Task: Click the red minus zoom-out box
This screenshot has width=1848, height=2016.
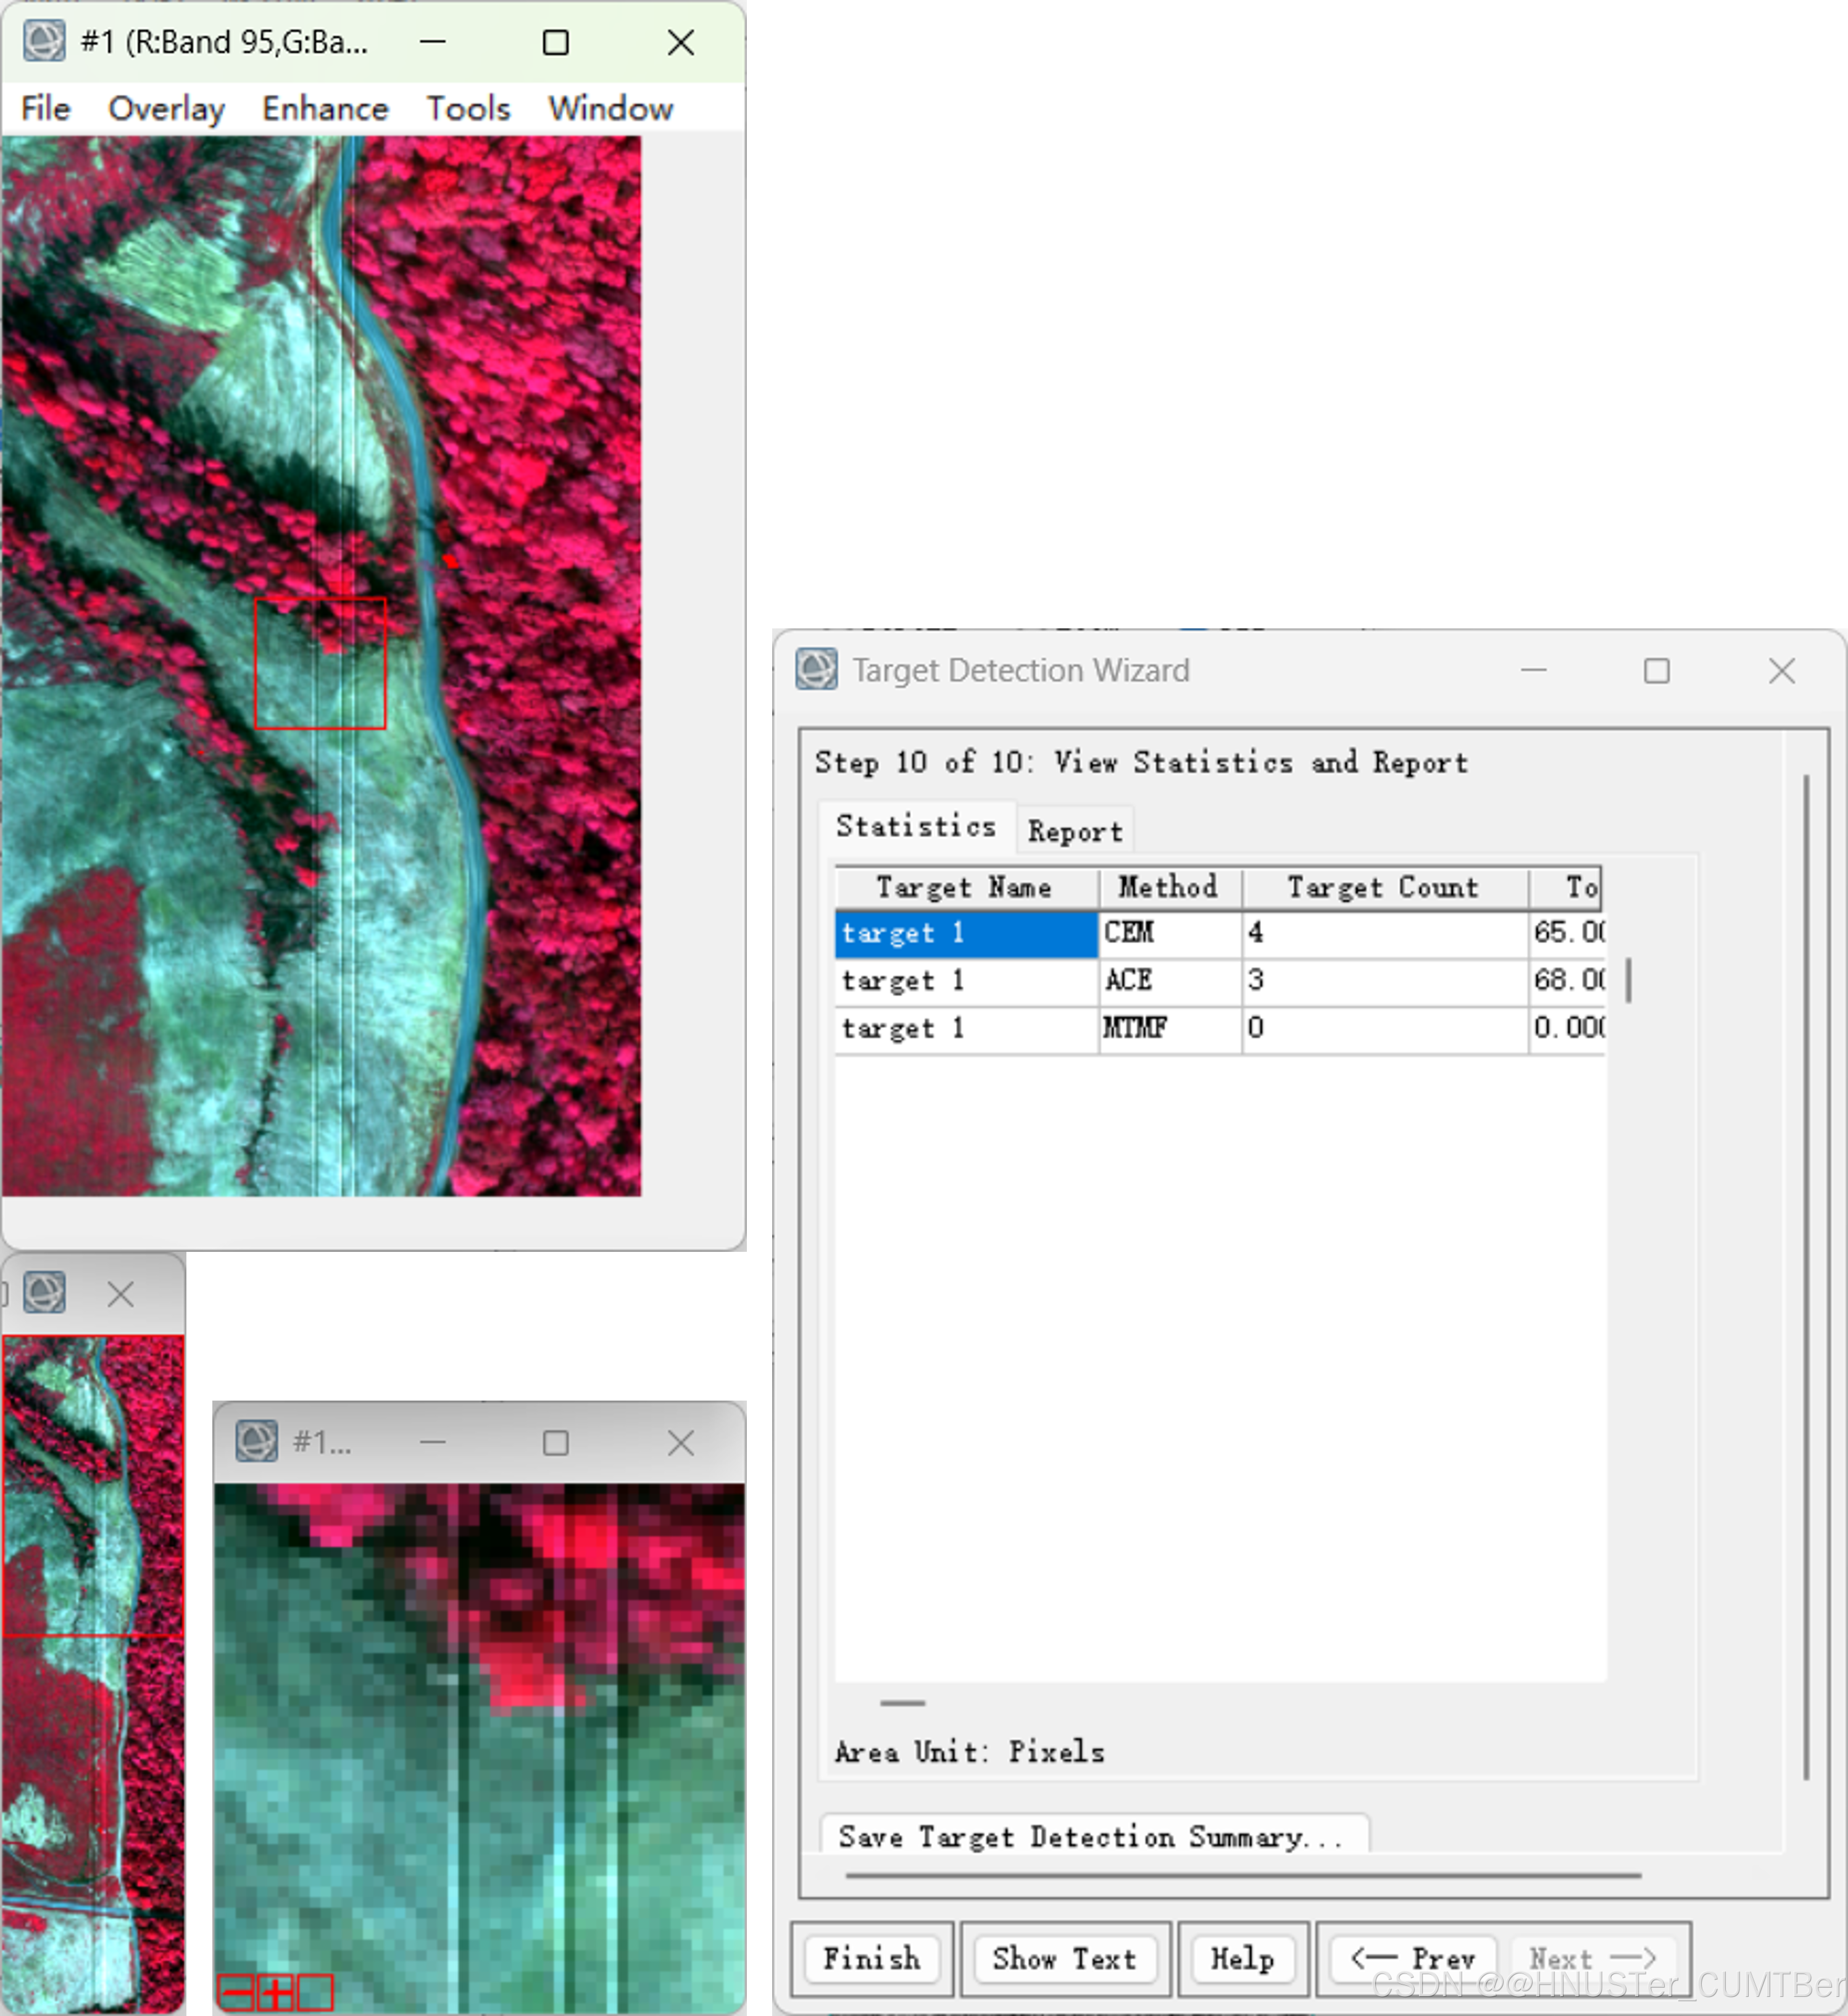Action: click(236, 1992)
